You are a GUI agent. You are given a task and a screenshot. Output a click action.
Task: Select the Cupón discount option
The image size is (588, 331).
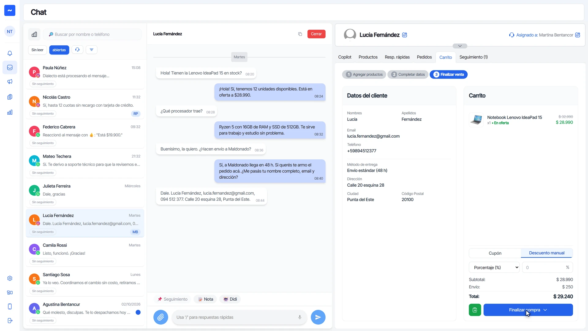tap(495, 253)
